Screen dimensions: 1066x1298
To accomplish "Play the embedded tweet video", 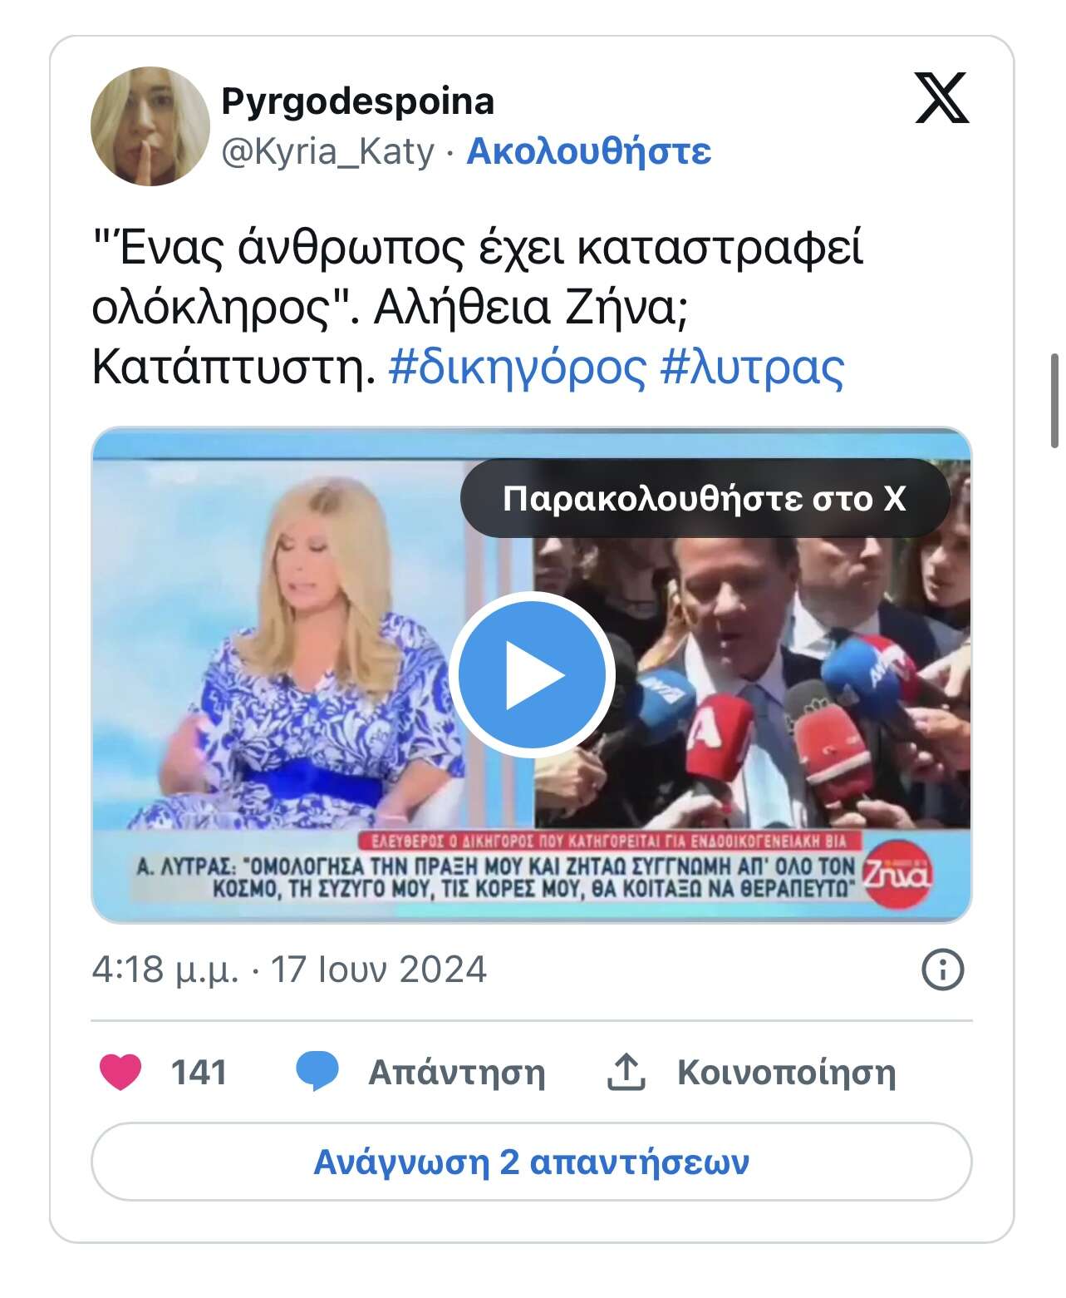I will pyautogui.click(x=533, y=674).
